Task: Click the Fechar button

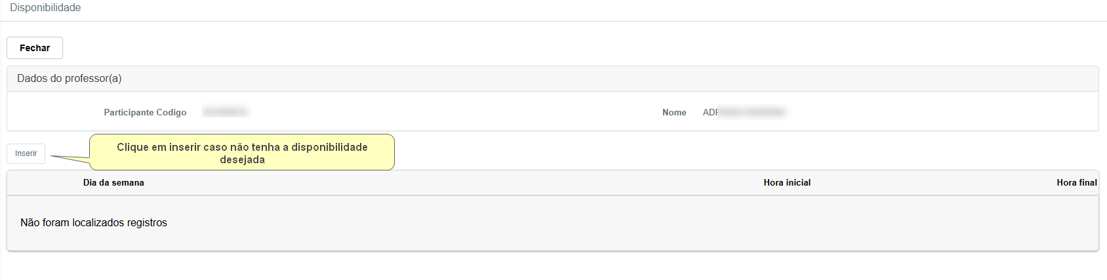Action: tap(35, 48)
